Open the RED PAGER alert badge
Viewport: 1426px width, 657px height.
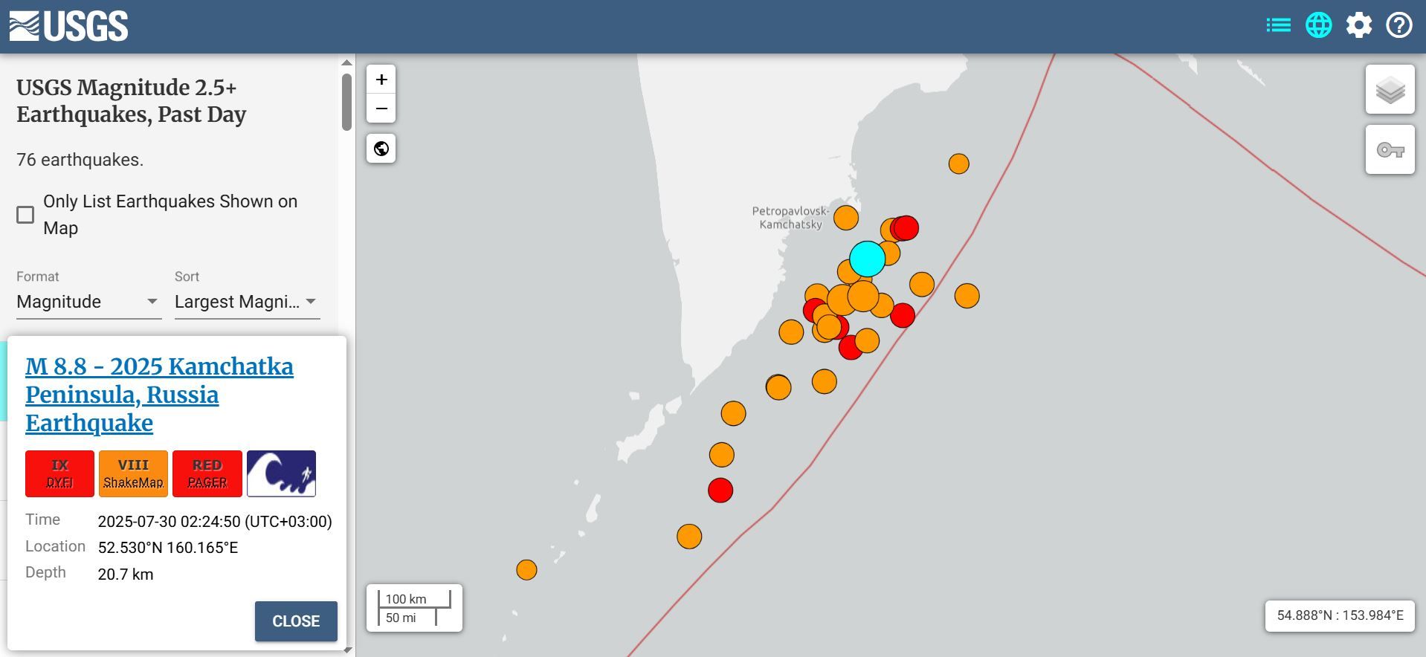tap(207, 473)
